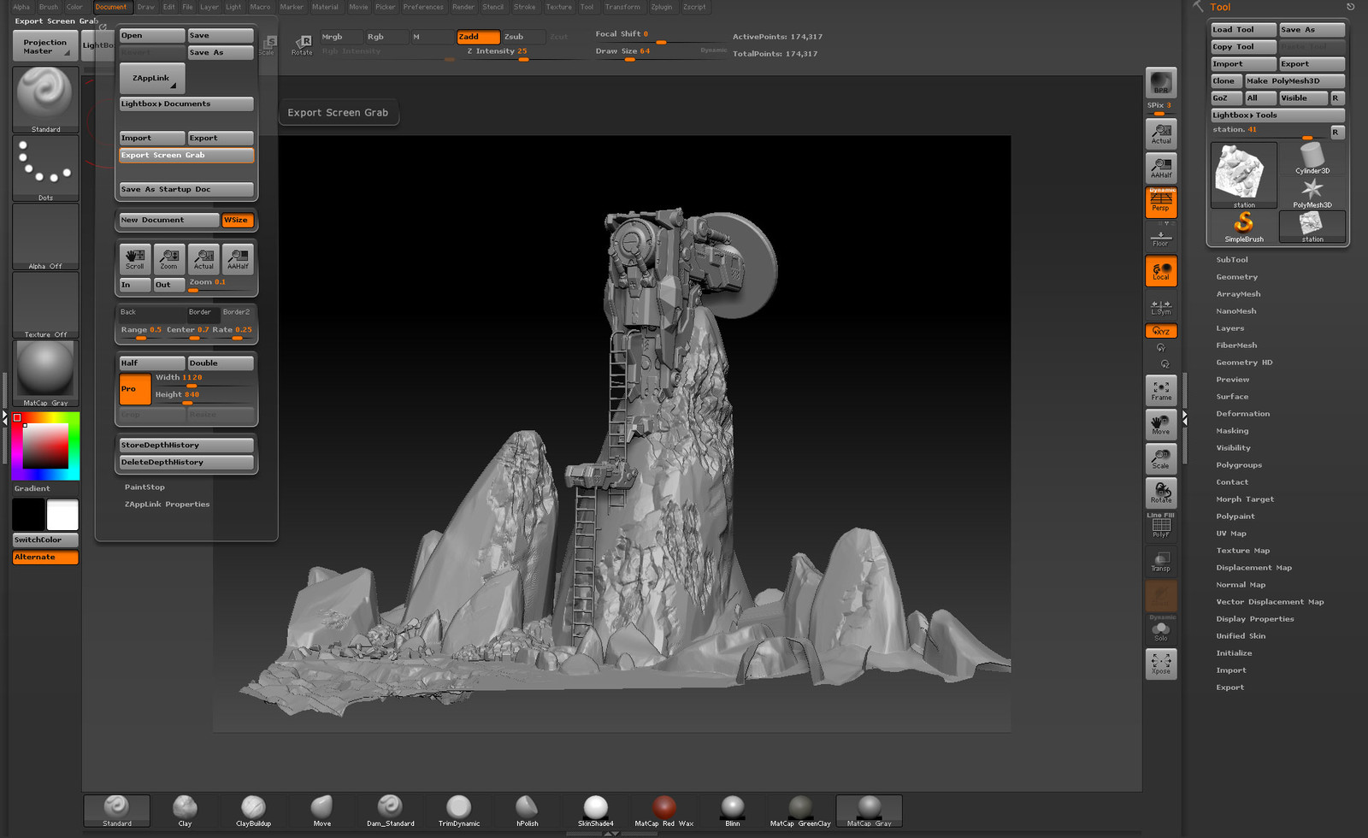The width and height of the screenshot is (1368, 838).
Task: Expand SubTool section in Tool panel
Action: (x=1232, y=260)
